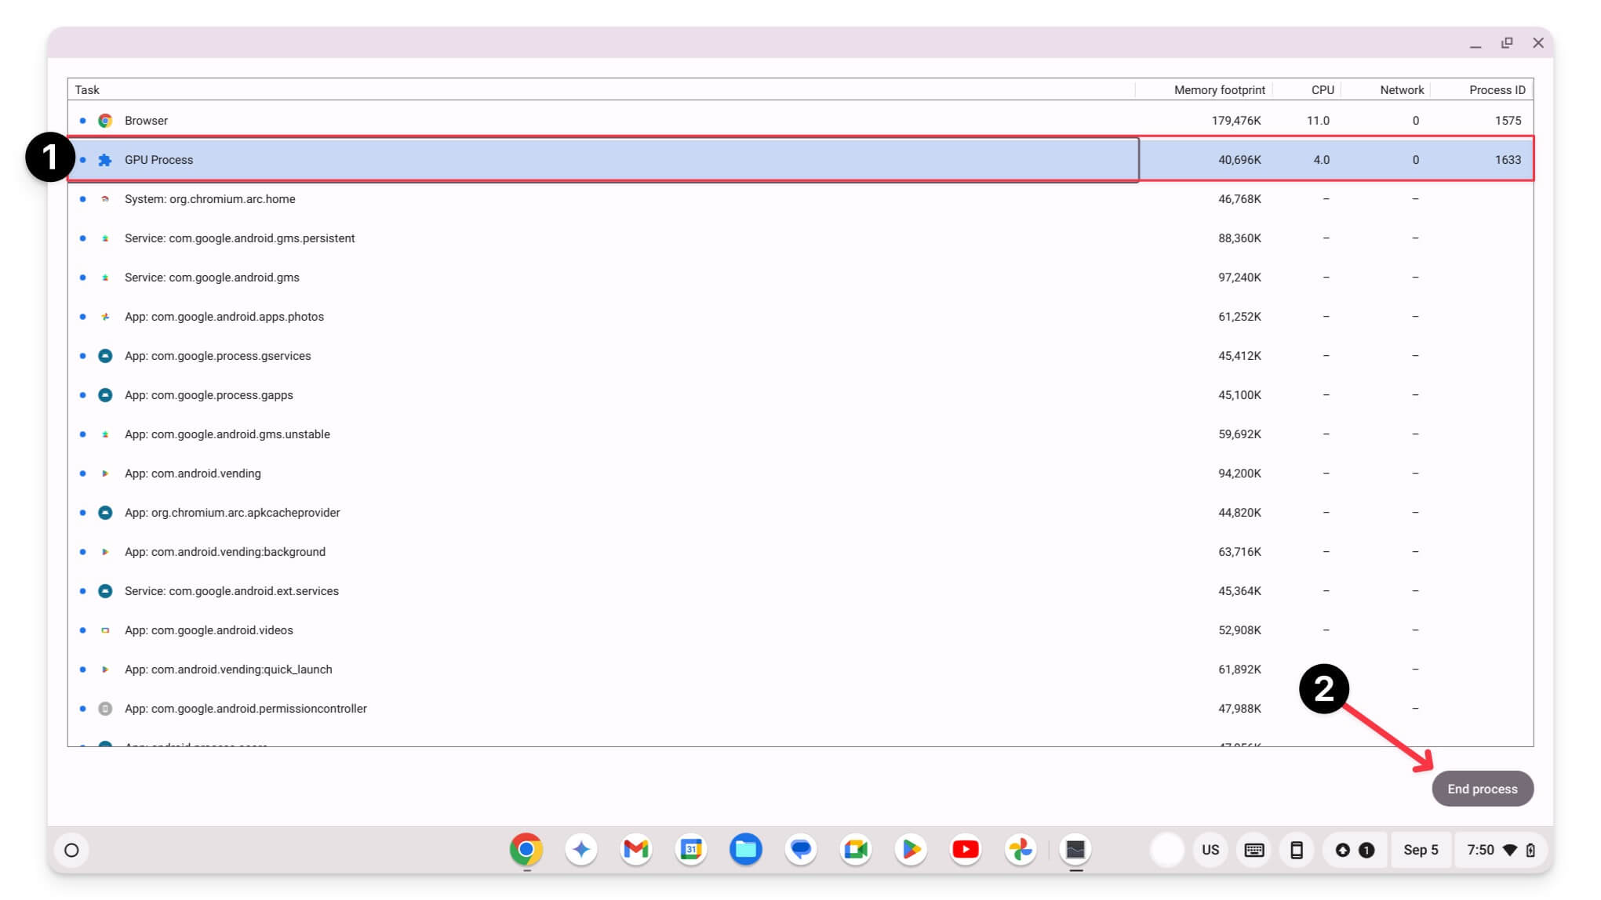Select App: com.google.process.gapps
This screenshot has height=900, width=1601.
[800, 395]
